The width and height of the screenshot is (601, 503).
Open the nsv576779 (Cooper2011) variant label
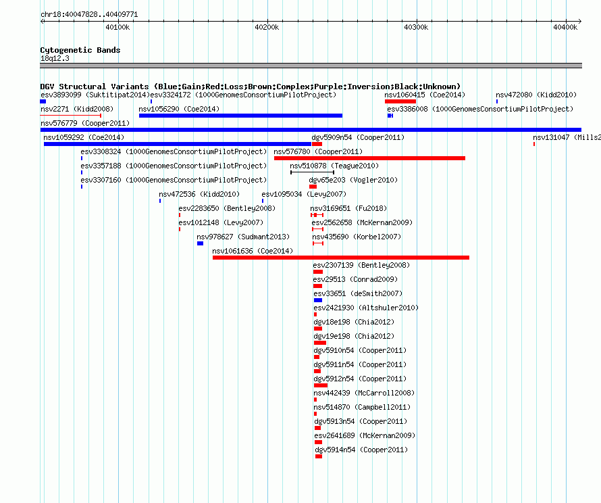[x=85, y=123]
